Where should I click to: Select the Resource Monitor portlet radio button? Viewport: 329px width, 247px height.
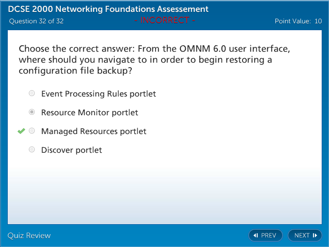coord(32,112)
